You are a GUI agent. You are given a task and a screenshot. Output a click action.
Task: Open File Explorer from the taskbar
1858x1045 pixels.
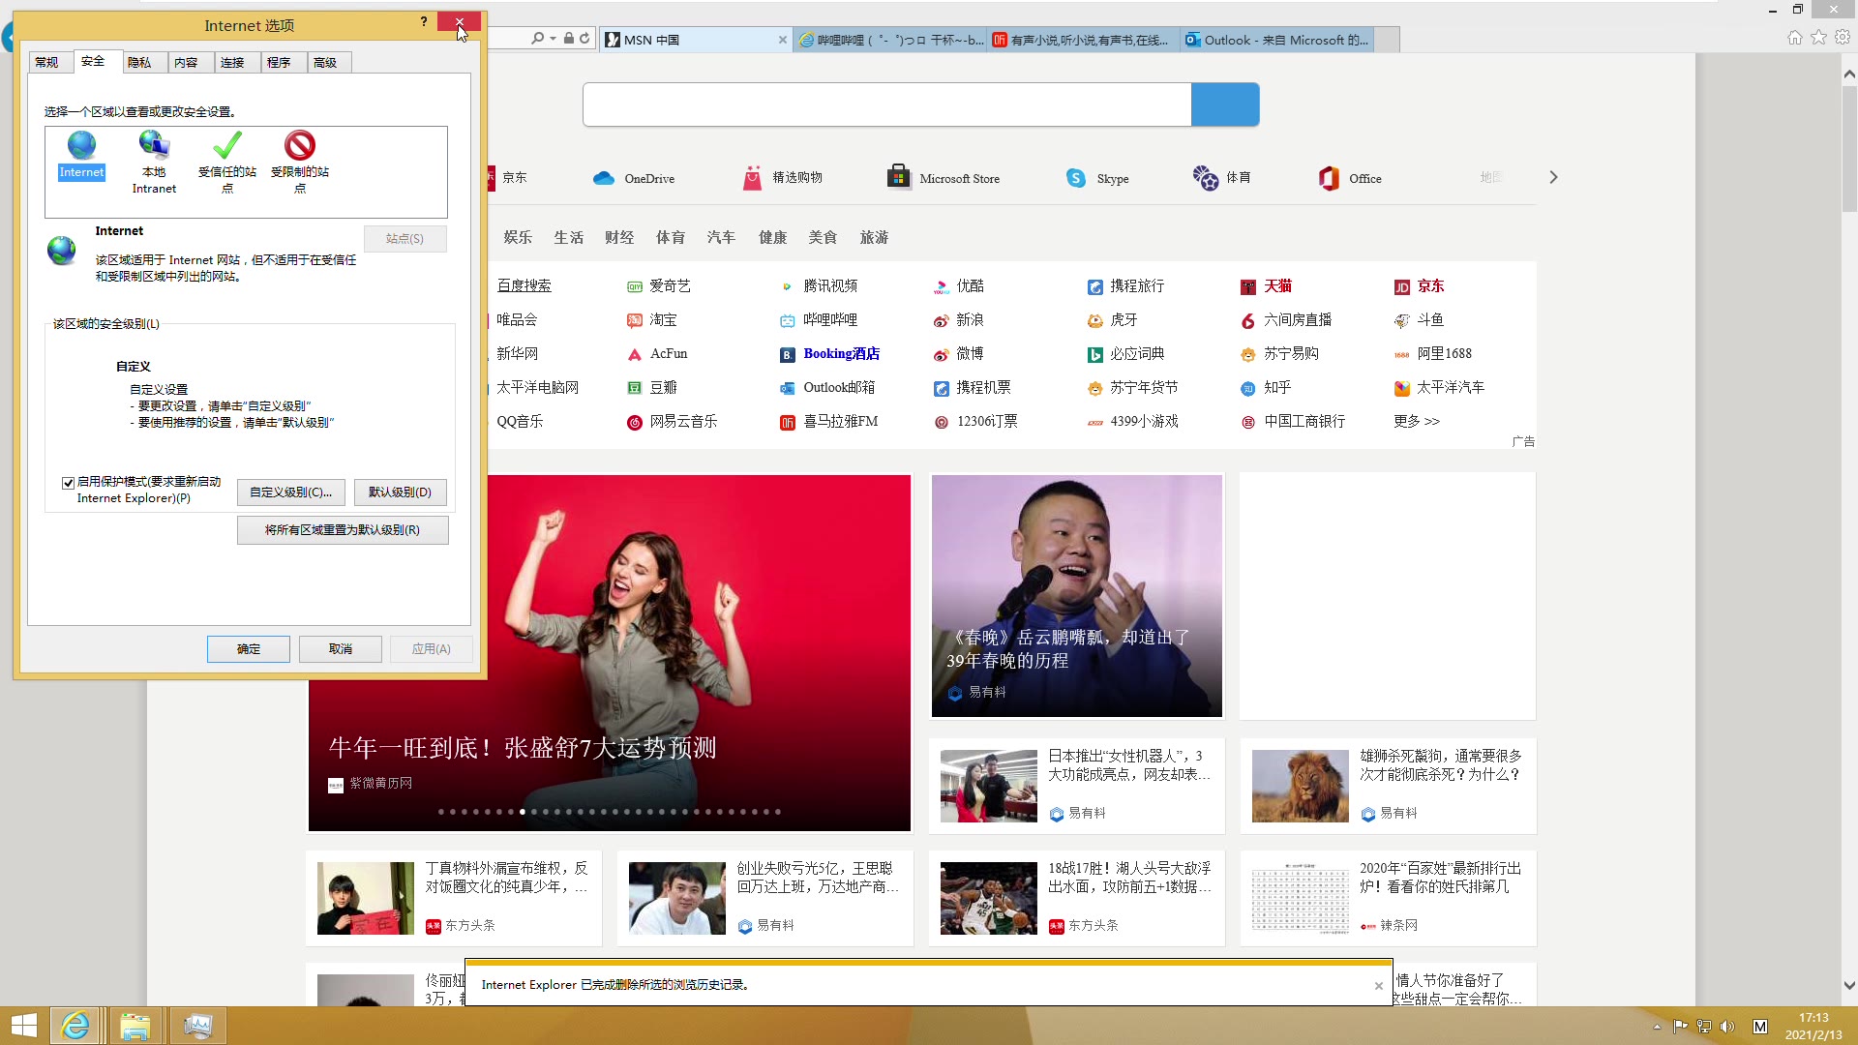point(135,1026)
